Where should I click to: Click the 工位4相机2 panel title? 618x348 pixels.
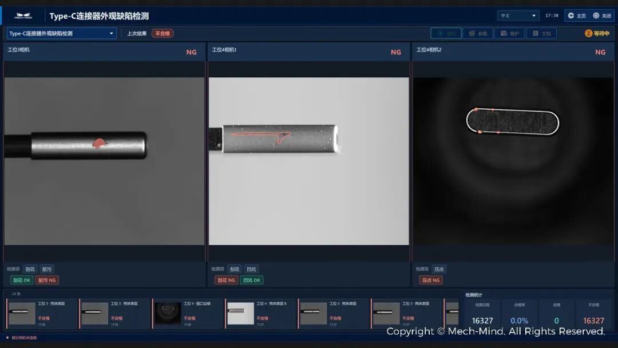click(429, 50)
